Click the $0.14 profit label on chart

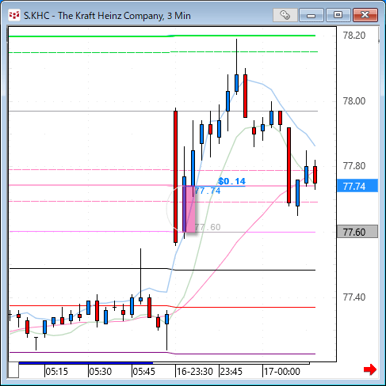(x=231, y=181)
